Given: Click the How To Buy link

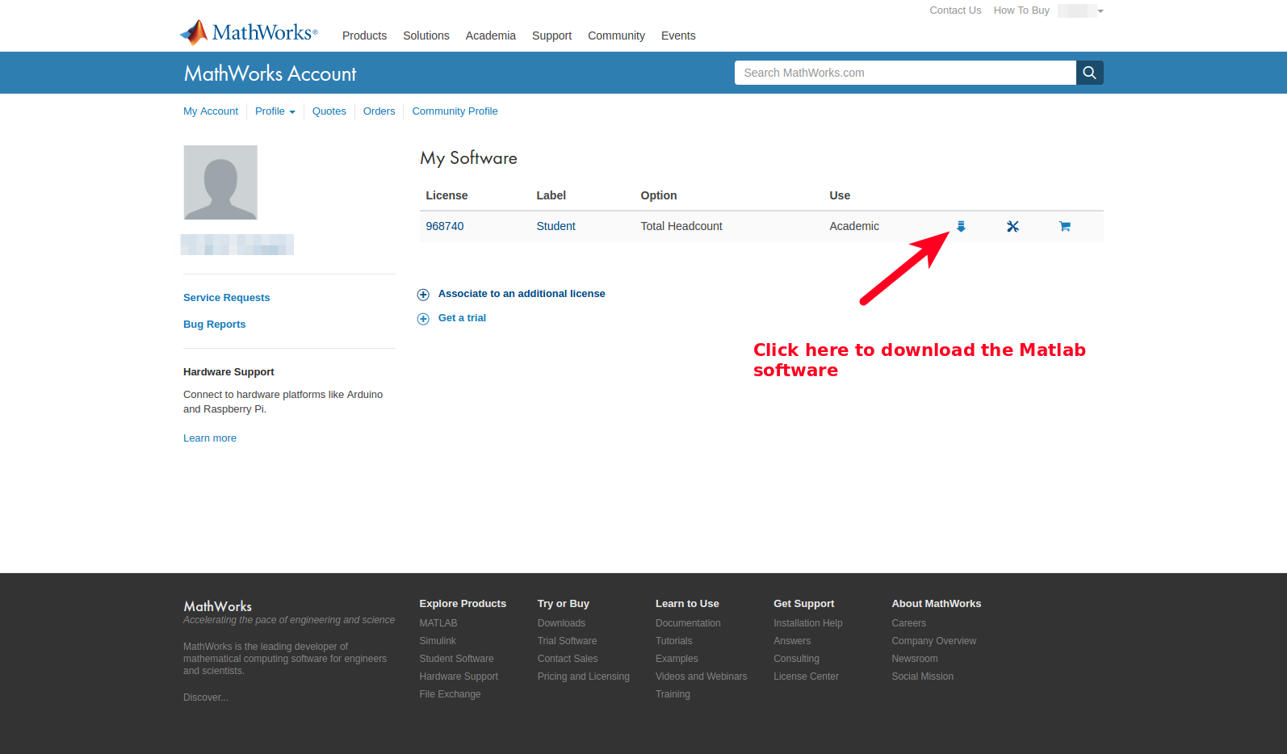Looking at the screenshot, I should 1021,10.
